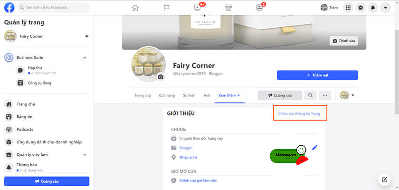The width and height of the screenshot is (399, 190).
Task: Open Business Suite
Action: coord(30,58)
